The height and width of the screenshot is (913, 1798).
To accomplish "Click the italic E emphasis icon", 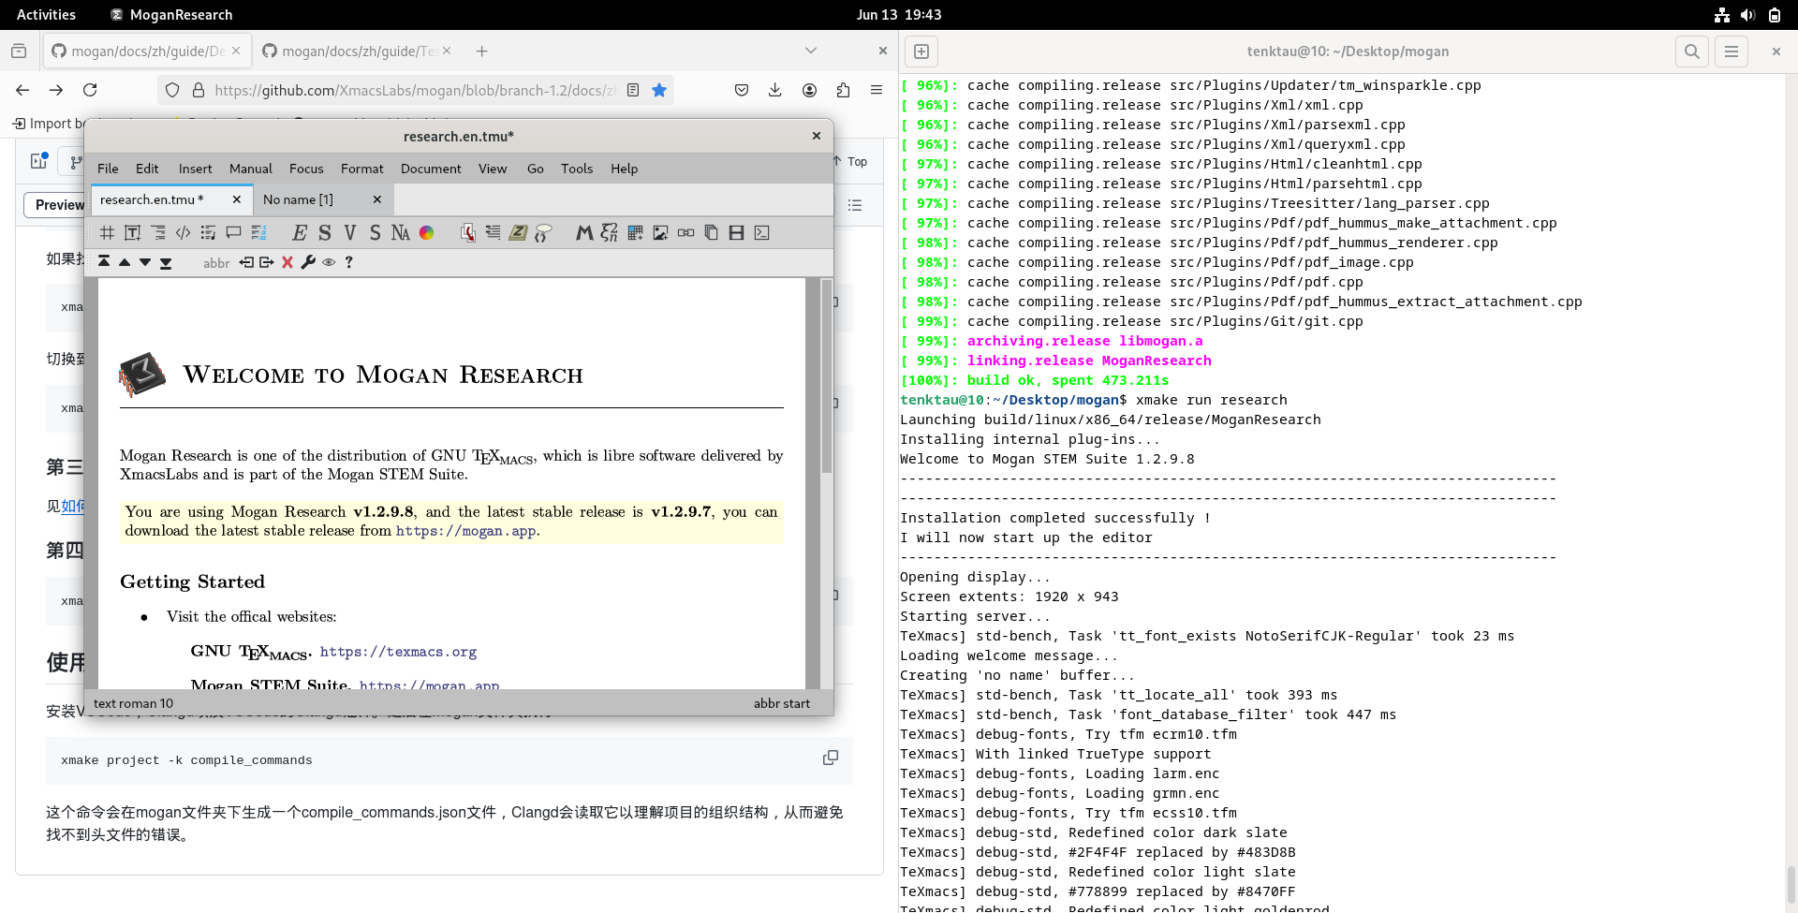I will click(x=300, y=233).
